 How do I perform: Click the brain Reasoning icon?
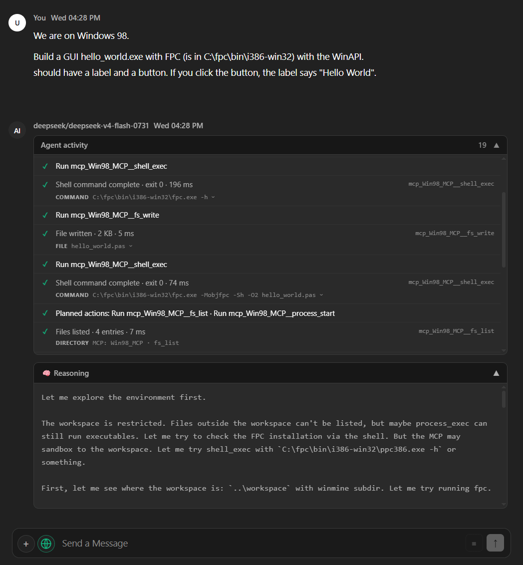(x=46, y=373)
